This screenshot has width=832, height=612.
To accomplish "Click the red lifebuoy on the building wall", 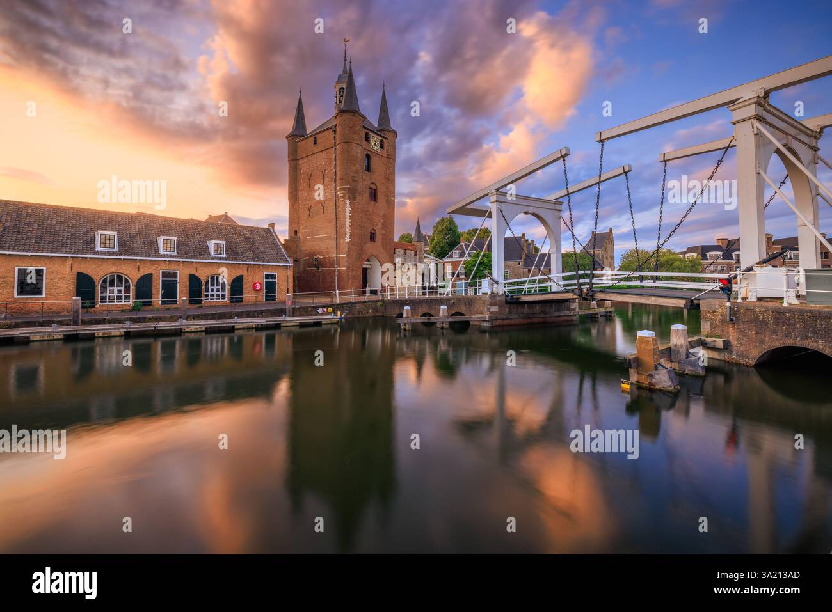I will (x=257, y=285).
